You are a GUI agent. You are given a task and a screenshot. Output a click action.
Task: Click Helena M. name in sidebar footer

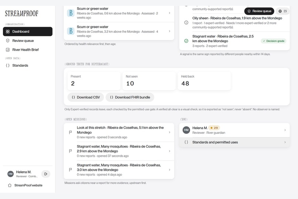(24, 172)
